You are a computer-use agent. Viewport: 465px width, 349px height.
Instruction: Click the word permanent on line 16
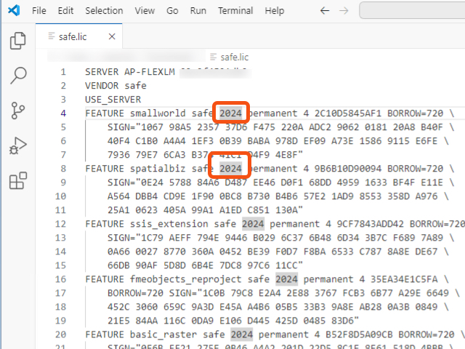(328, 279)
